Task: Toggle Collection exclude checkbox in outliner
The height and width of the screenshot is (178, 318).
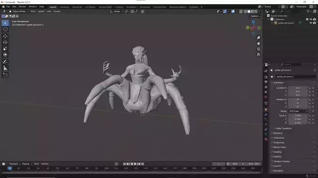Action: 307,19
